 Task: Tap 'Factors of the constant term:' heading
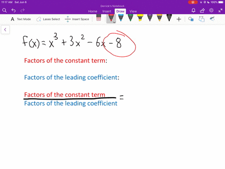[66, 61]
